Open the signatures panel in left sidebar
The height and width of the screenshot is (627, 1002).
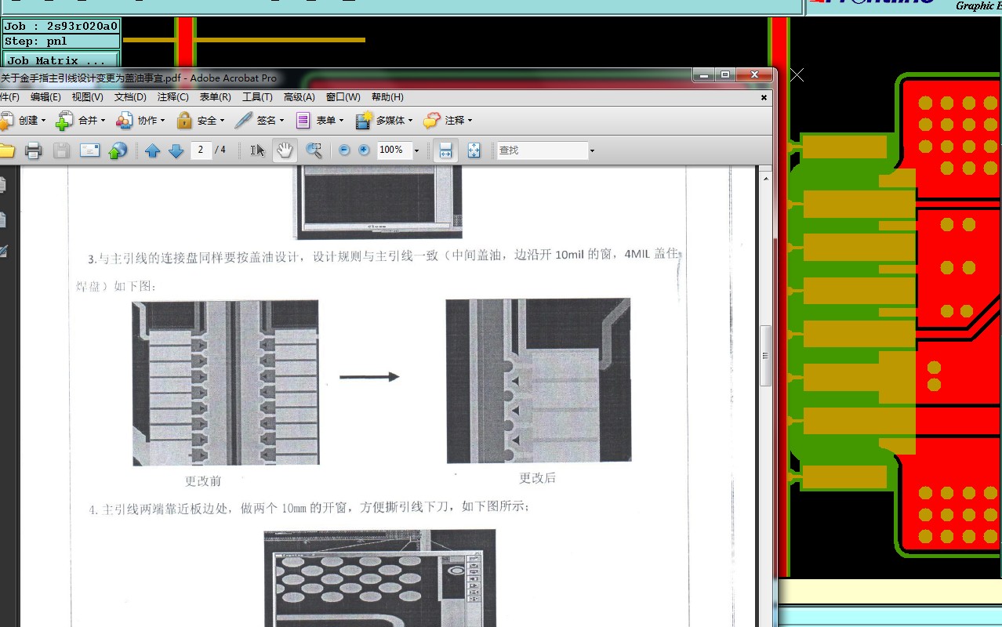click(2, 251)
